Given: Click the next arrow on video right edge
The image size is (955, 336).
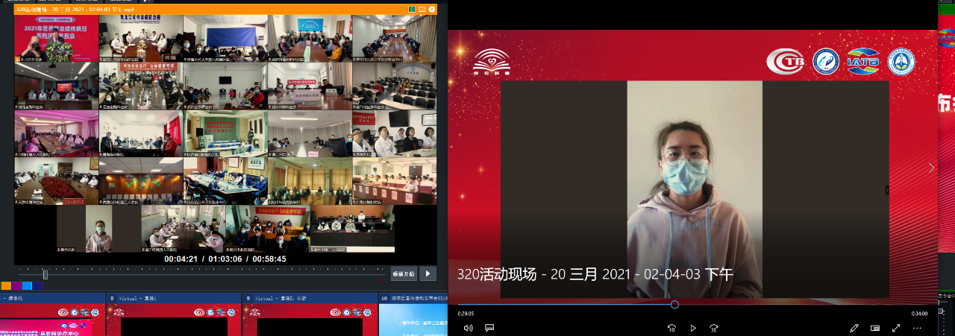Looking at the screenshot, I should (x=931, y=168).
